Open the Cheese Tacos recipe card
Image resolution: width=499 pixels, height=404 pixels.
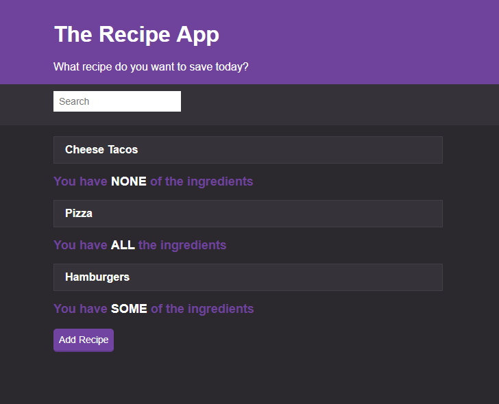[248, 150]
